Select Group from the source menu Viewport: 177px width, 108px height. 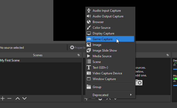point(97,87)
